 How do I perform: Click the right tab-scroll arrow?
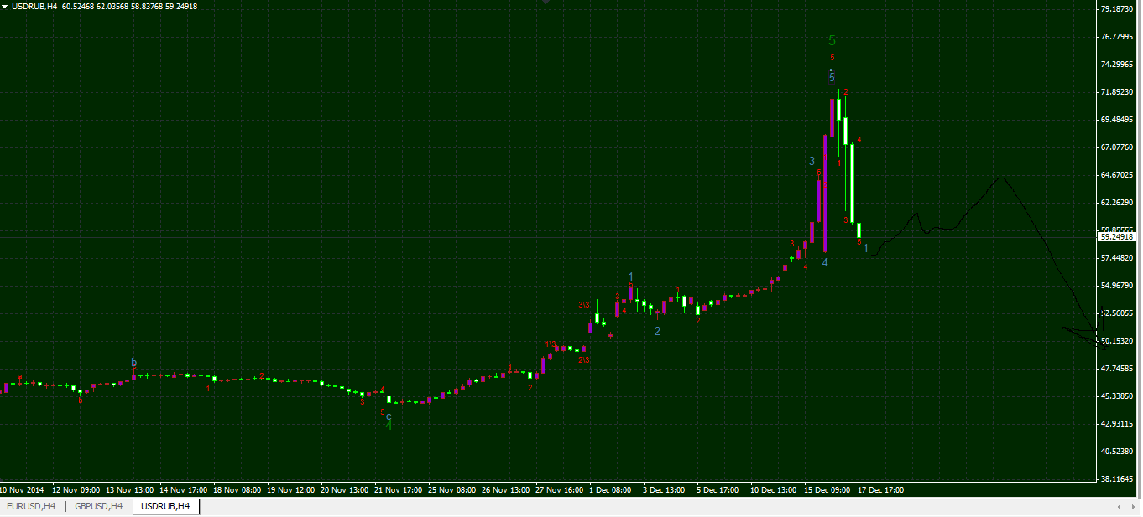pyautogui.click(x=1132, y=507)
